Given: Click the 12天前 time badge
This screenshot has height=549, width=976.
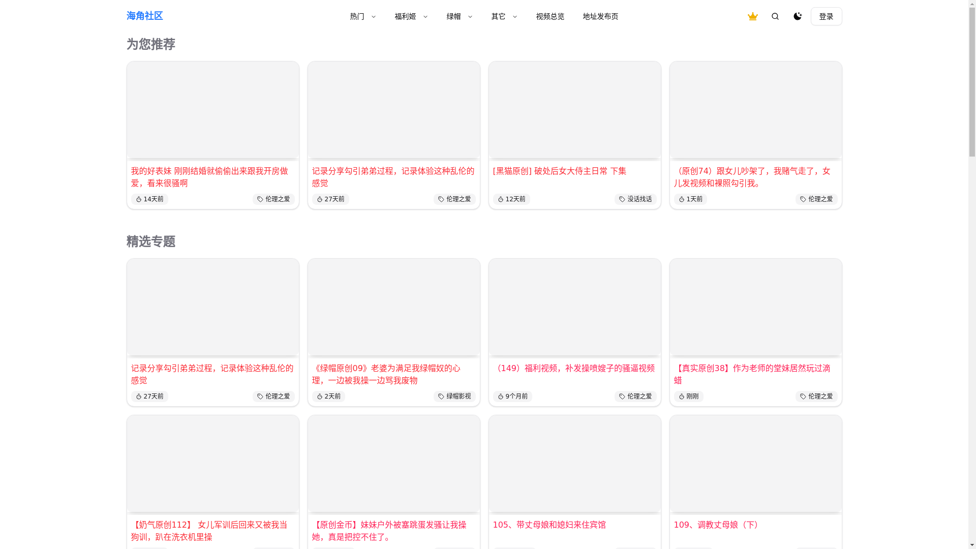Looking at the screenshot, I should coord(511,199).
